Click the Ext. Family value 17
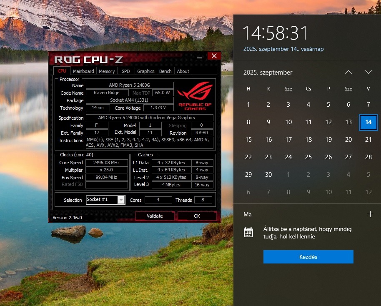381x306 pixels. [x=97, y=133]
